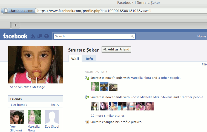Image resolution: width=207 pixels, height=132 pixels.
Task: Click the Sınırsız Şeker profile name heading
Action: tap(84, 50)
